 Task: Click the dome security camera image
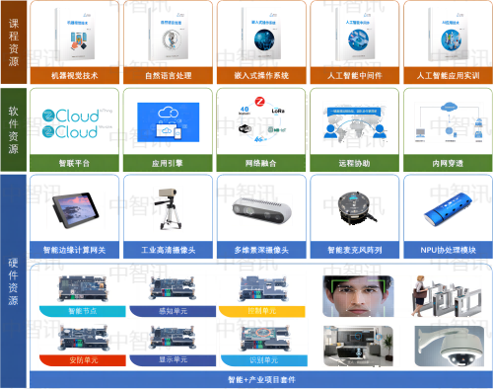pos(450,346)
